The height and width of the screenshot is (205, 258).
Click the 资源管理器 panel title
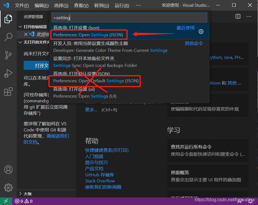click(33, 17)
